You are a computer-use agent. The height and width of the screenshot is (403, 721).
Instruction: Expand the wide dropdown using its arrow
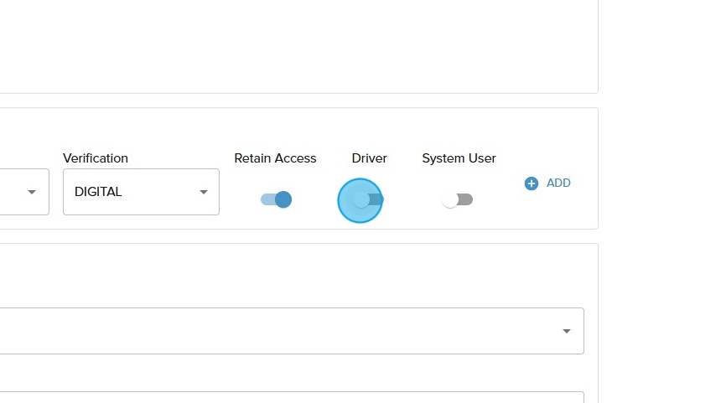[x=567, y=331]
